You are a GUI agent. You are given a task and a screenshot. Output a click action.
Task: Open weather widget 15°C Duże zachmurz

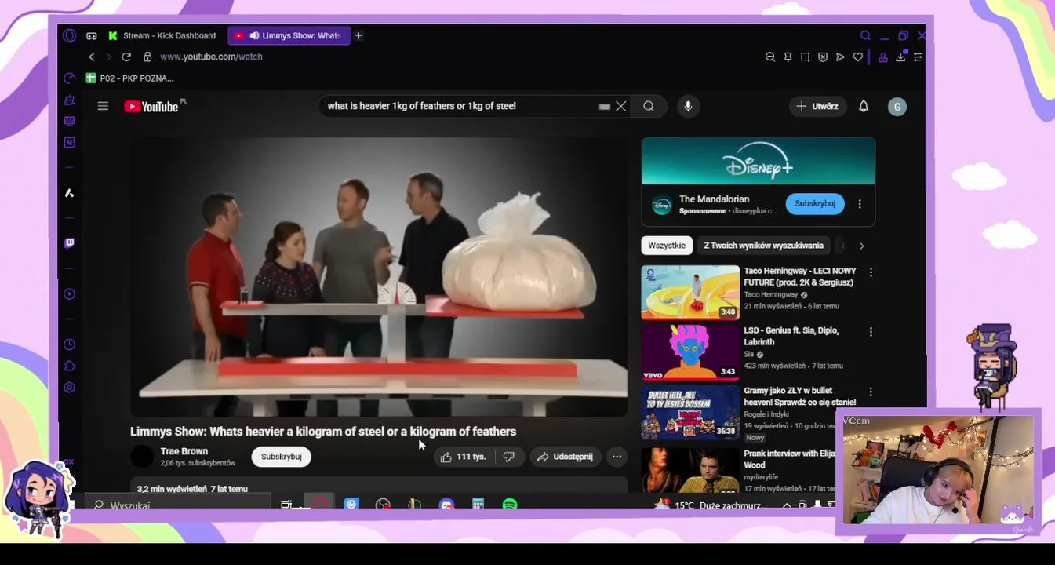[x=708, y=505]
